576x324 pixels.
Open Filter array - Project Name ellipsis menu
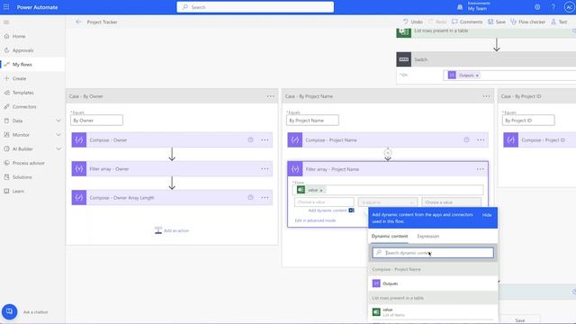click(480, 169)
